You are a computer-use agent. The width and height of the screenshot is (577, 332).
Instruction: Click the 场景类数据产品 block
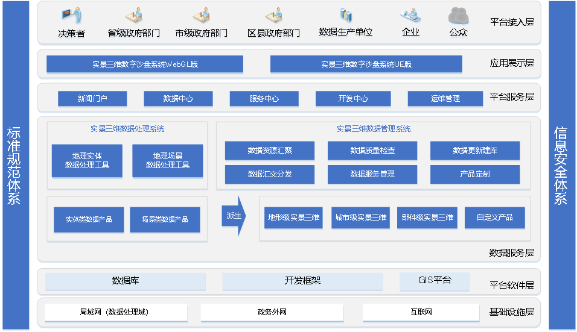[x=165, y=219]
